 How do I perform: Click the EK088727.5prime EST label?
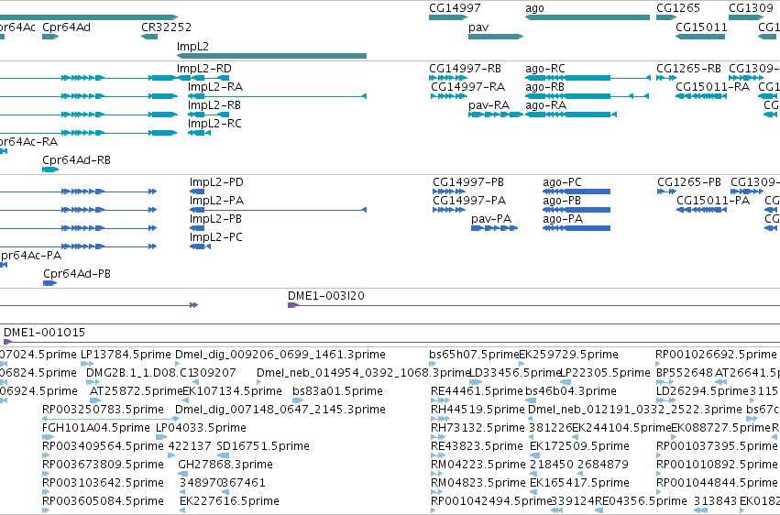coord(720,428)
